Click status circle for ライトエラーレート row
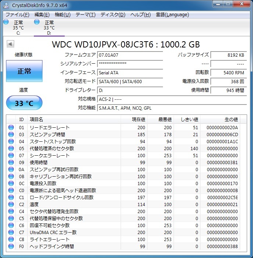 click(11, 239)
